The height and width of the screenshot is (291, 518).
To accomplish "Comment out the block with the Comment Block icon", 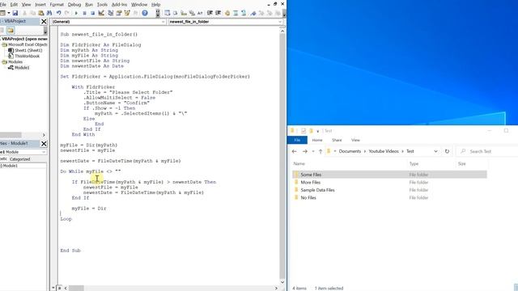I will coord(236,13).
